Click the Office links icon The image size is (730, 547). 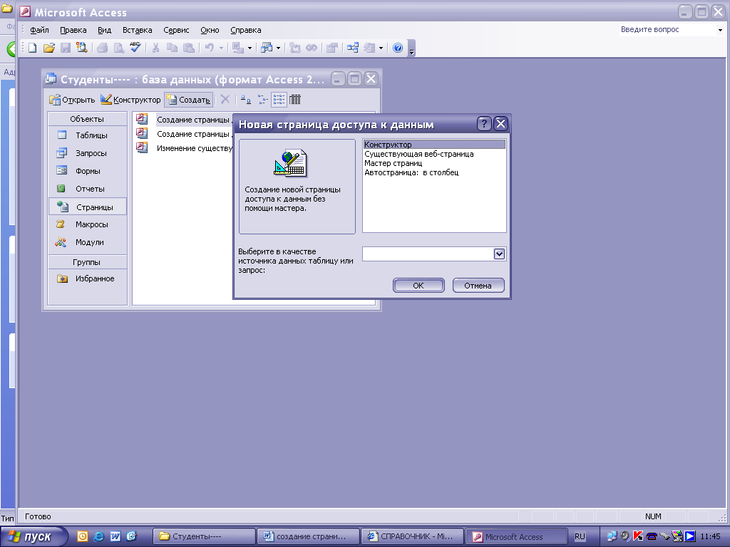(x=238, y=48)
